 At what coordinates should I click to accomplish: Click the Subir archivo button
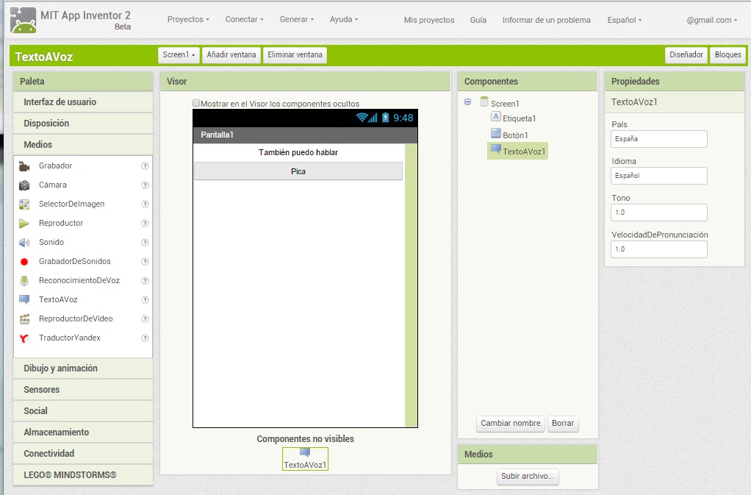click(x=528, y=476)
